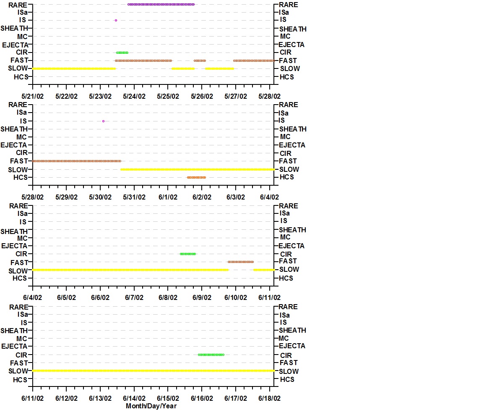The height and width of the screenshot is (410, 484).
Task: Click the 5/27/02 date label
Action: tap(236, 96)
